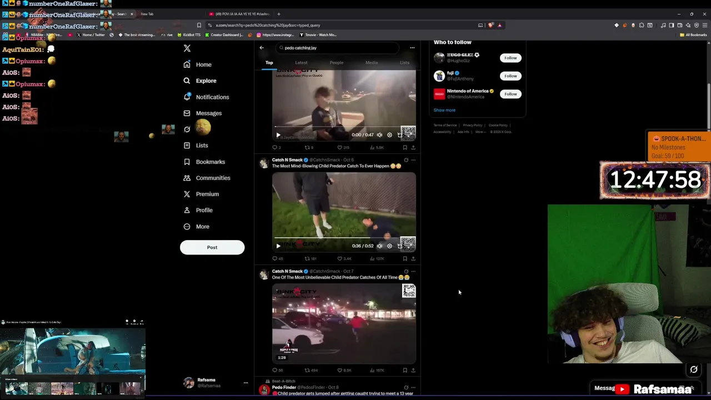The width and height of the screenshot is (711, 400).
Task: Open settings gear on 0:47 video
Action: click(x=389, y=134)
